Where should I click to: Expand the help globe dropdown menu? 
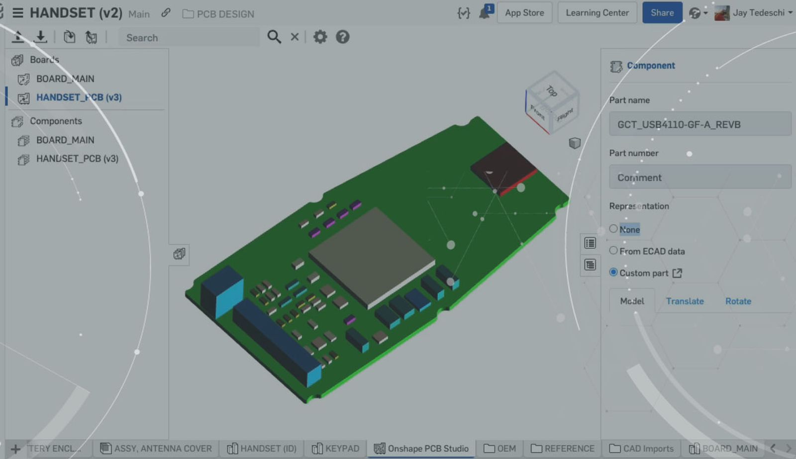697,13
